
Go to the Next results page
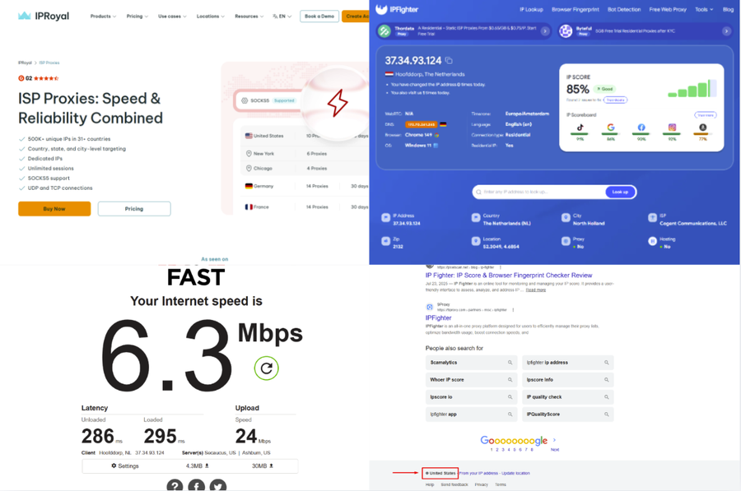555,449
